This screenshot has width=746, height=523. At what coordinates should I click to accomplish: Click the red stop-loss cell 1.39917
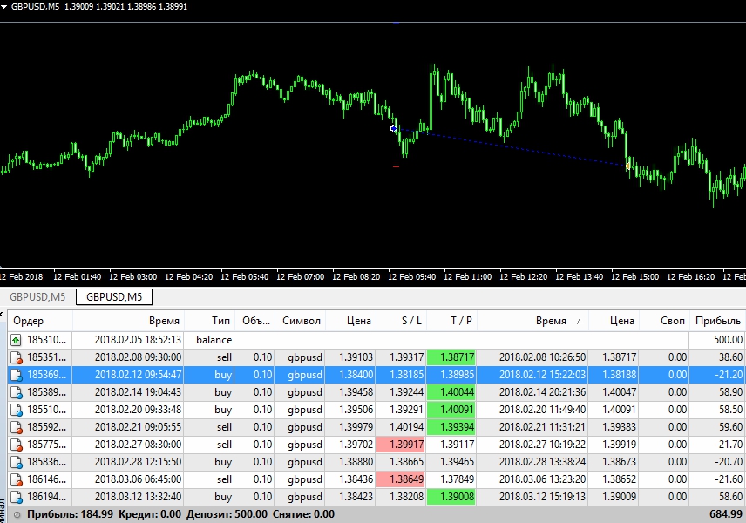pos(401,445)
